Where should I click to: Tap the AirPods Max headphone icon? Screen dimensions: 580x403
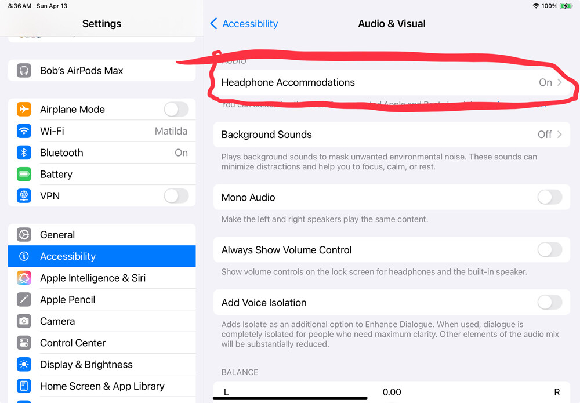24,71
